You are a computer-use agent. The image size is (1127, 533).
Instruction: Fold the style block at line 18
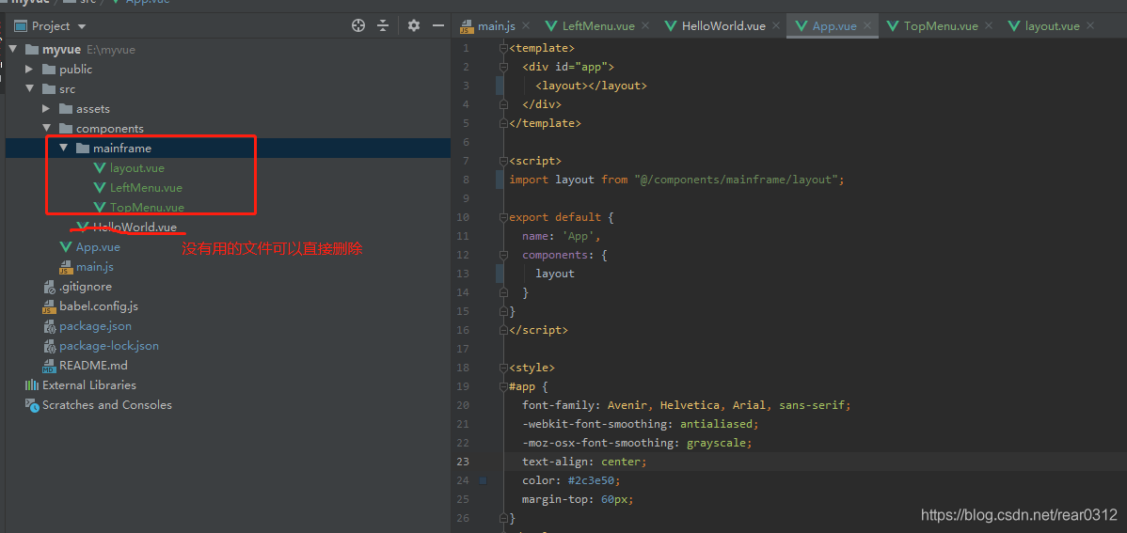(503, 368)
